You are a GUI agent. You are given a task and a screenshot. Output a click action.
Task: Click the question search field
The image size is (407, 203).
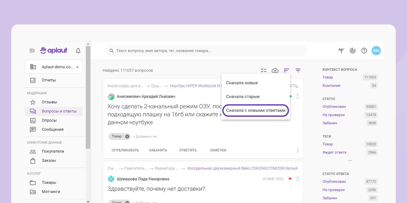click(x=206, y=51)
